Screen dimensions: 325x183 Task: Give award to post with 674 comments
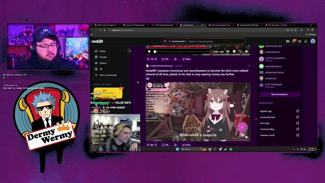click(x=175, y=59)
